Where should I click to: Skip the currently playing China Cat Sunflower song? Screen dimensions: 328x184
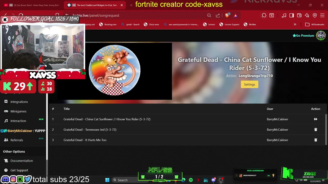(315, 119)
